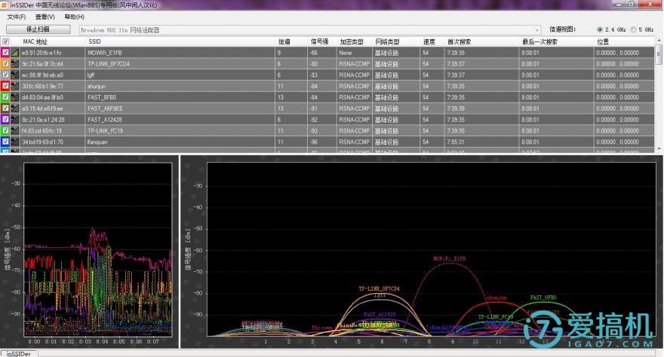Click the MOWiFi_E1FB label in channel graph
Viewport: 664px width, 357px height.
[449, 258]
